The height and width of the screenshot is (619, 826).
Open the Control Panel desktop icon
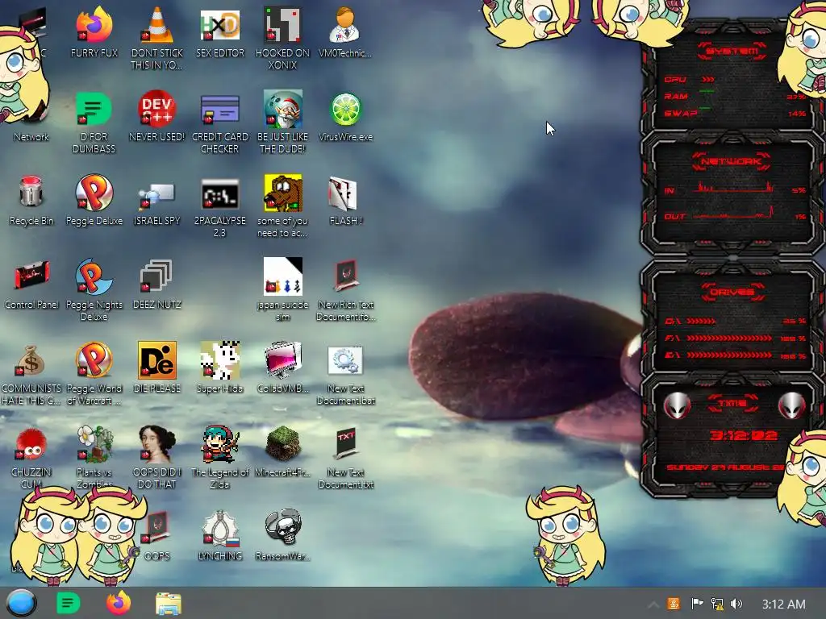[31, 276]
